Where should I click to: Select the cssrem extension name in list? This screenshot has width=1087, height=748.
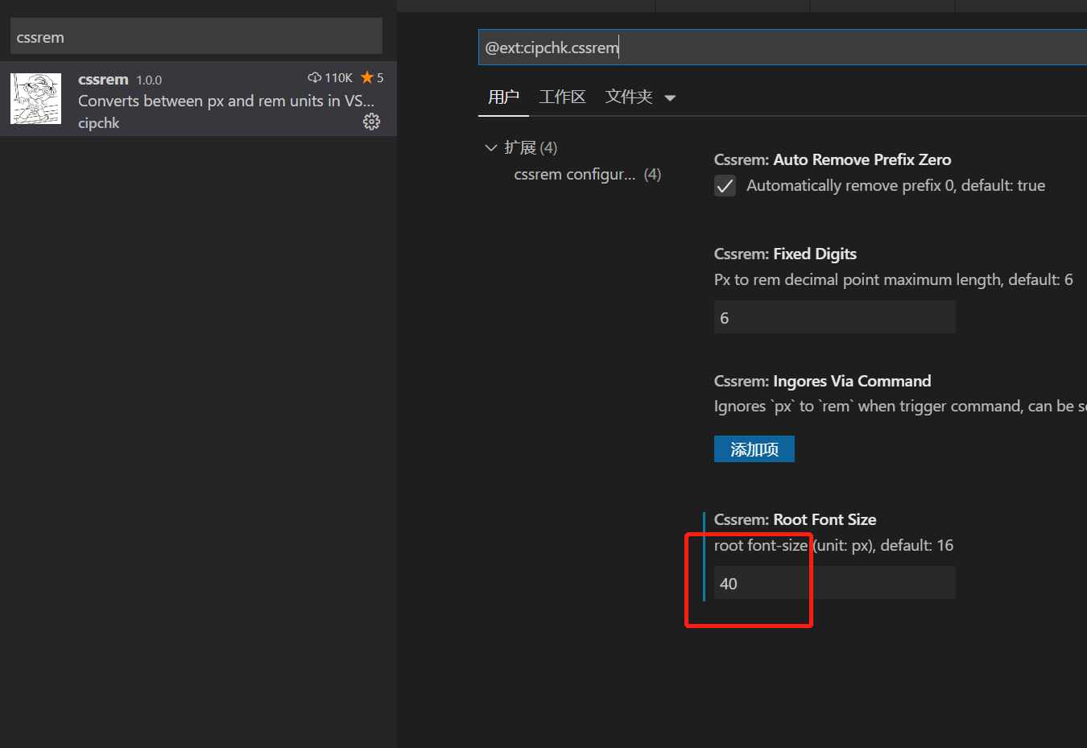tap(103, 79)
